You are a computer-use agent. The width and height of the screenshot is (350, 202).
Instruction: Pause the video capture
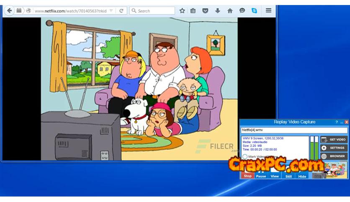point(261,175)
